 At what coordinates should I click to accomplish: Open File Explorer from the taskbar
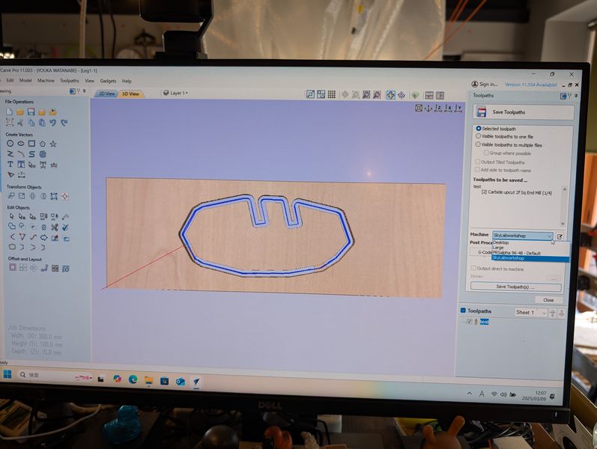tap(148, 379)
